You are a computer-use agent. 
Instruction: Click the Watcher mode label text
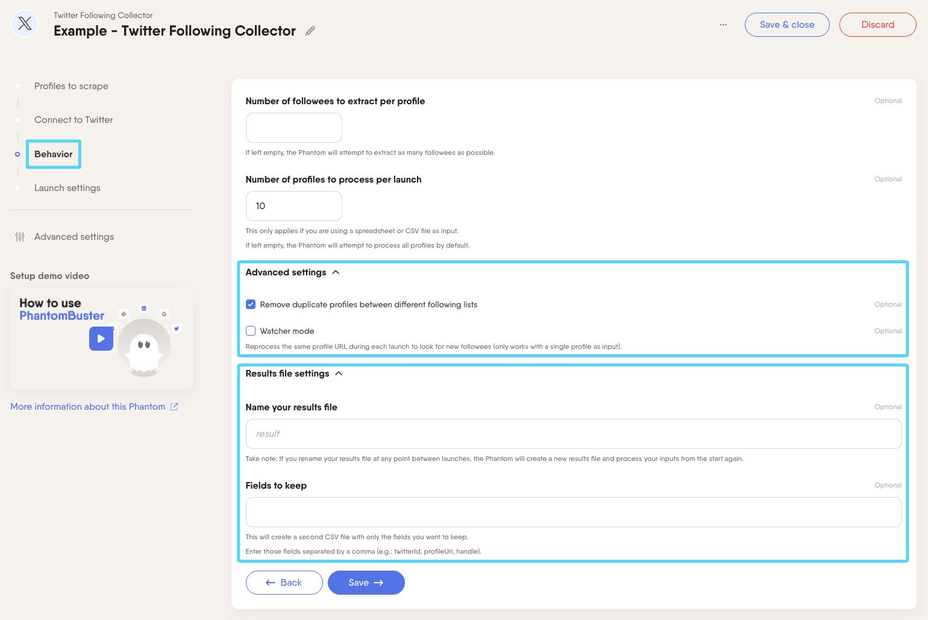[x=287, y=331]
